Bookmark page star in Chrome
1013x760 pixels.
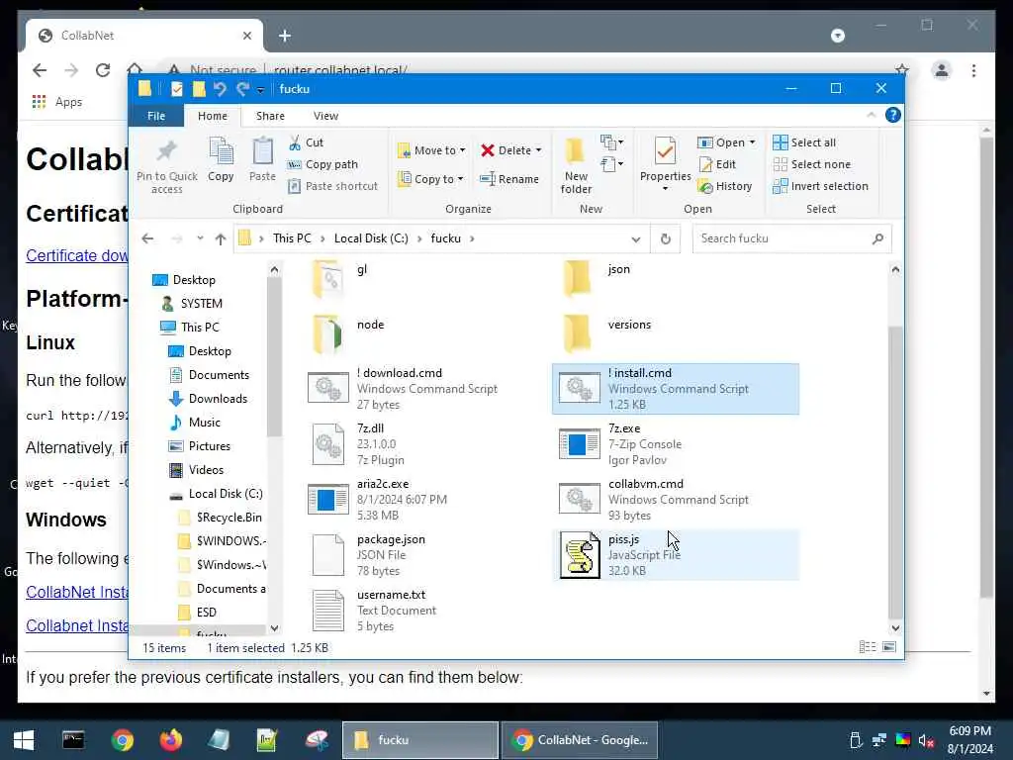[x=902, y=70]
